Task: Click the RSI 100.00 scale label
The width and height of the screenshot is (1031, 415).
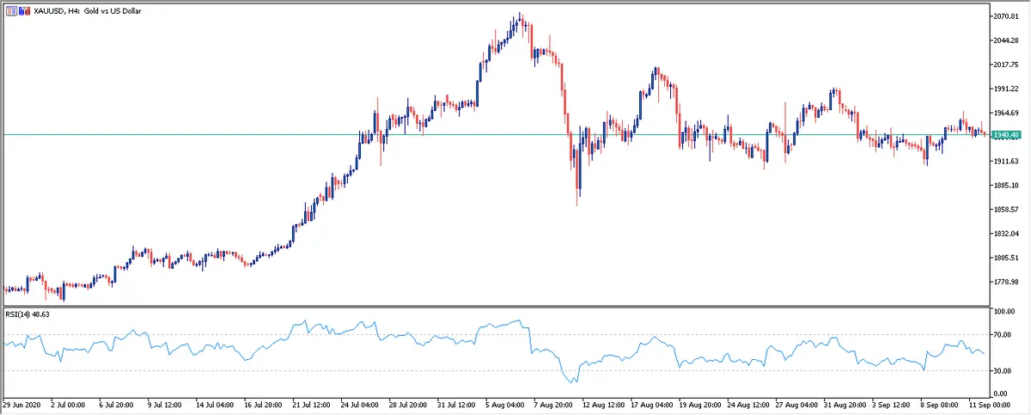Action: point(1004,313)
